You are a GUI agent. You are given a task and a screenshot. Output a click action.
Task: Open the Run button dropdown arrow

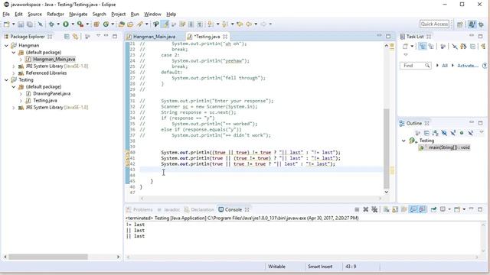coord(73,24)
